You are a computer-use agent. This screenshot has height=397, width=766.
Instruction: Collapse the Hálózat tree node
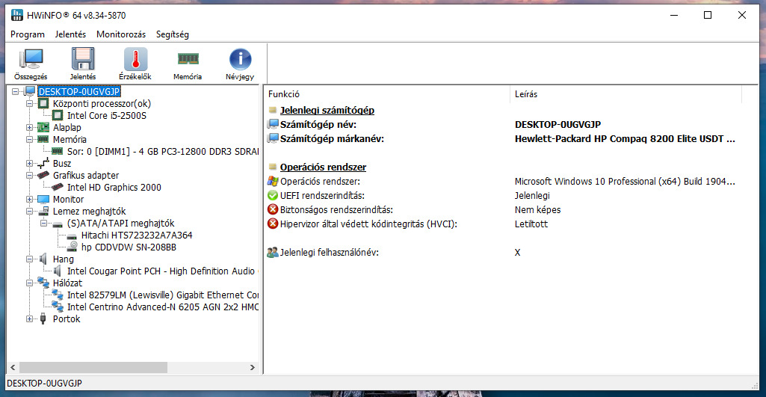pos(29,283)
